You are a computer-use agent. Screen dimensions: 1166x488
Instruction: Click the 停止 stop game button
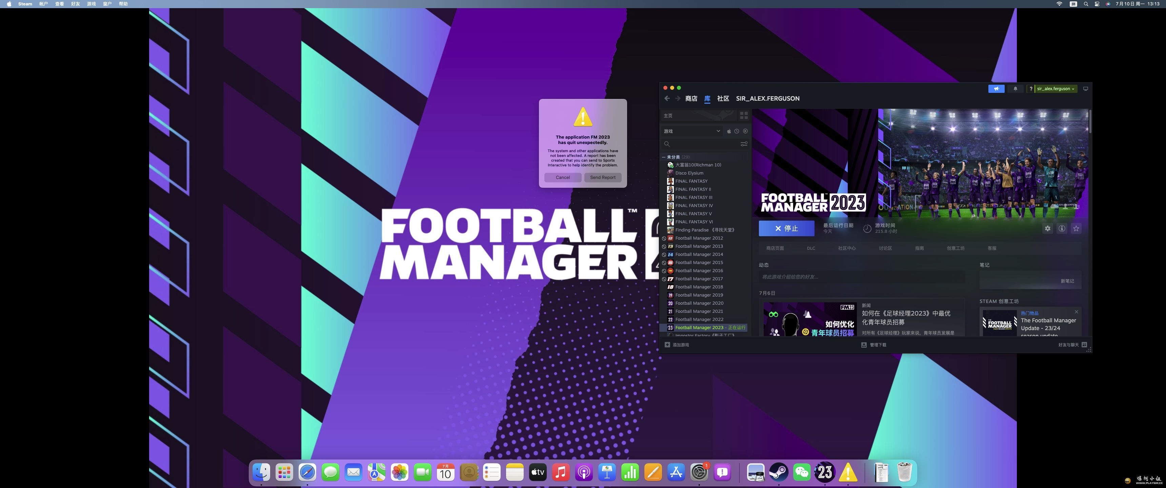786,229
